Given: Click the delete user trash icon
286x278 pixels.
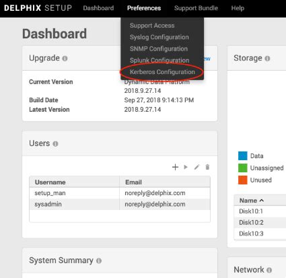Looking at the screenshot, I should 207,167.
